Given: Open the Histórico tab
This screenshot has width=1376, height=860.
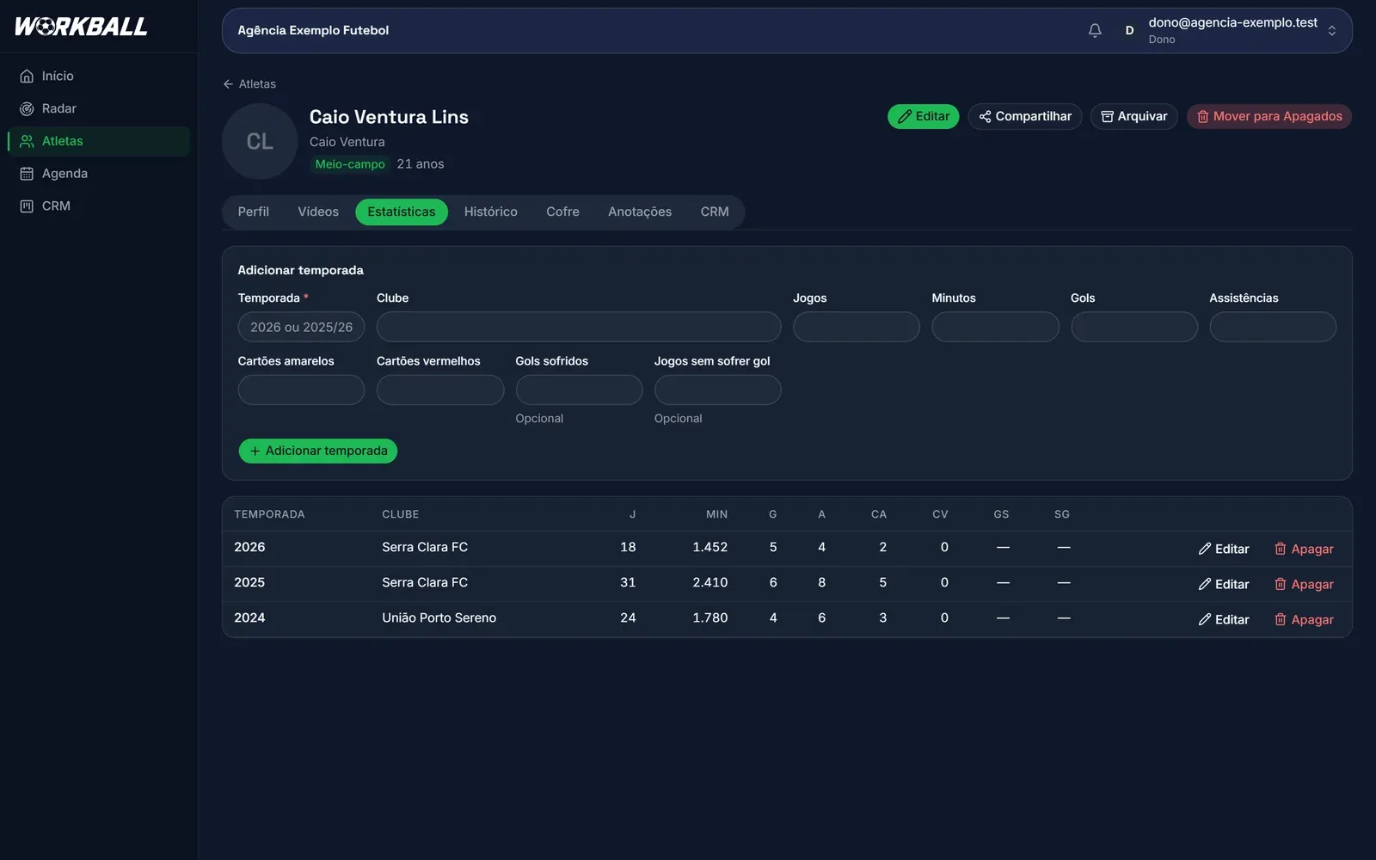Looking at the screenshot, I should point(491,212).
